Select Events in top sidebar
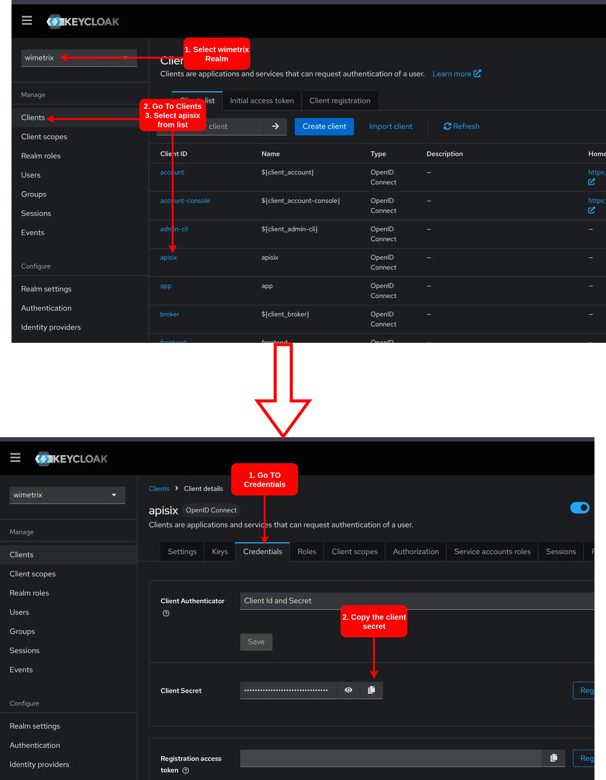 pos(80,232)
